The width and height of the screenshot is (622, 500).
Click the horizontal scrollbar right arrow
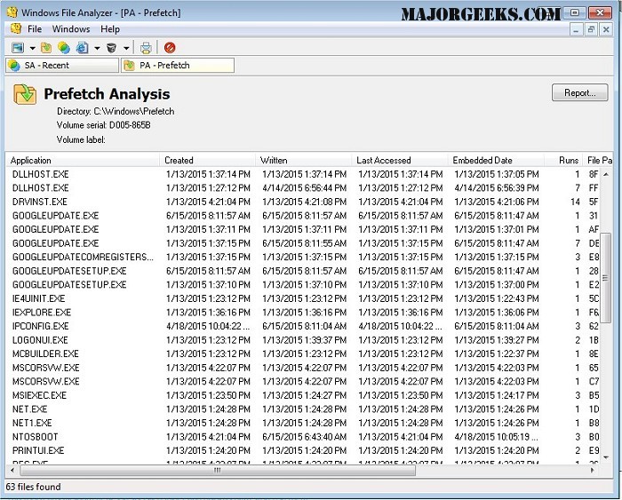(593, 471)
